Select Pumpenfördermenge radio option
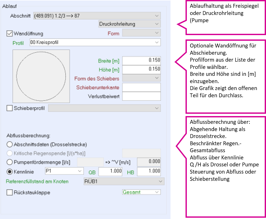The height and width of the screenshot is (219, 266). [10, 162]
